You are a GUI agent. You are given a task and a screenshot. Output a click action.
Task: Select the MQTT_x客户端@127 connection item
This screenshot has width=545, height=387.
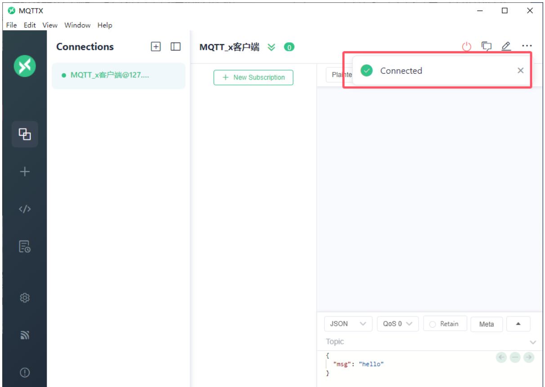[119, 76]
